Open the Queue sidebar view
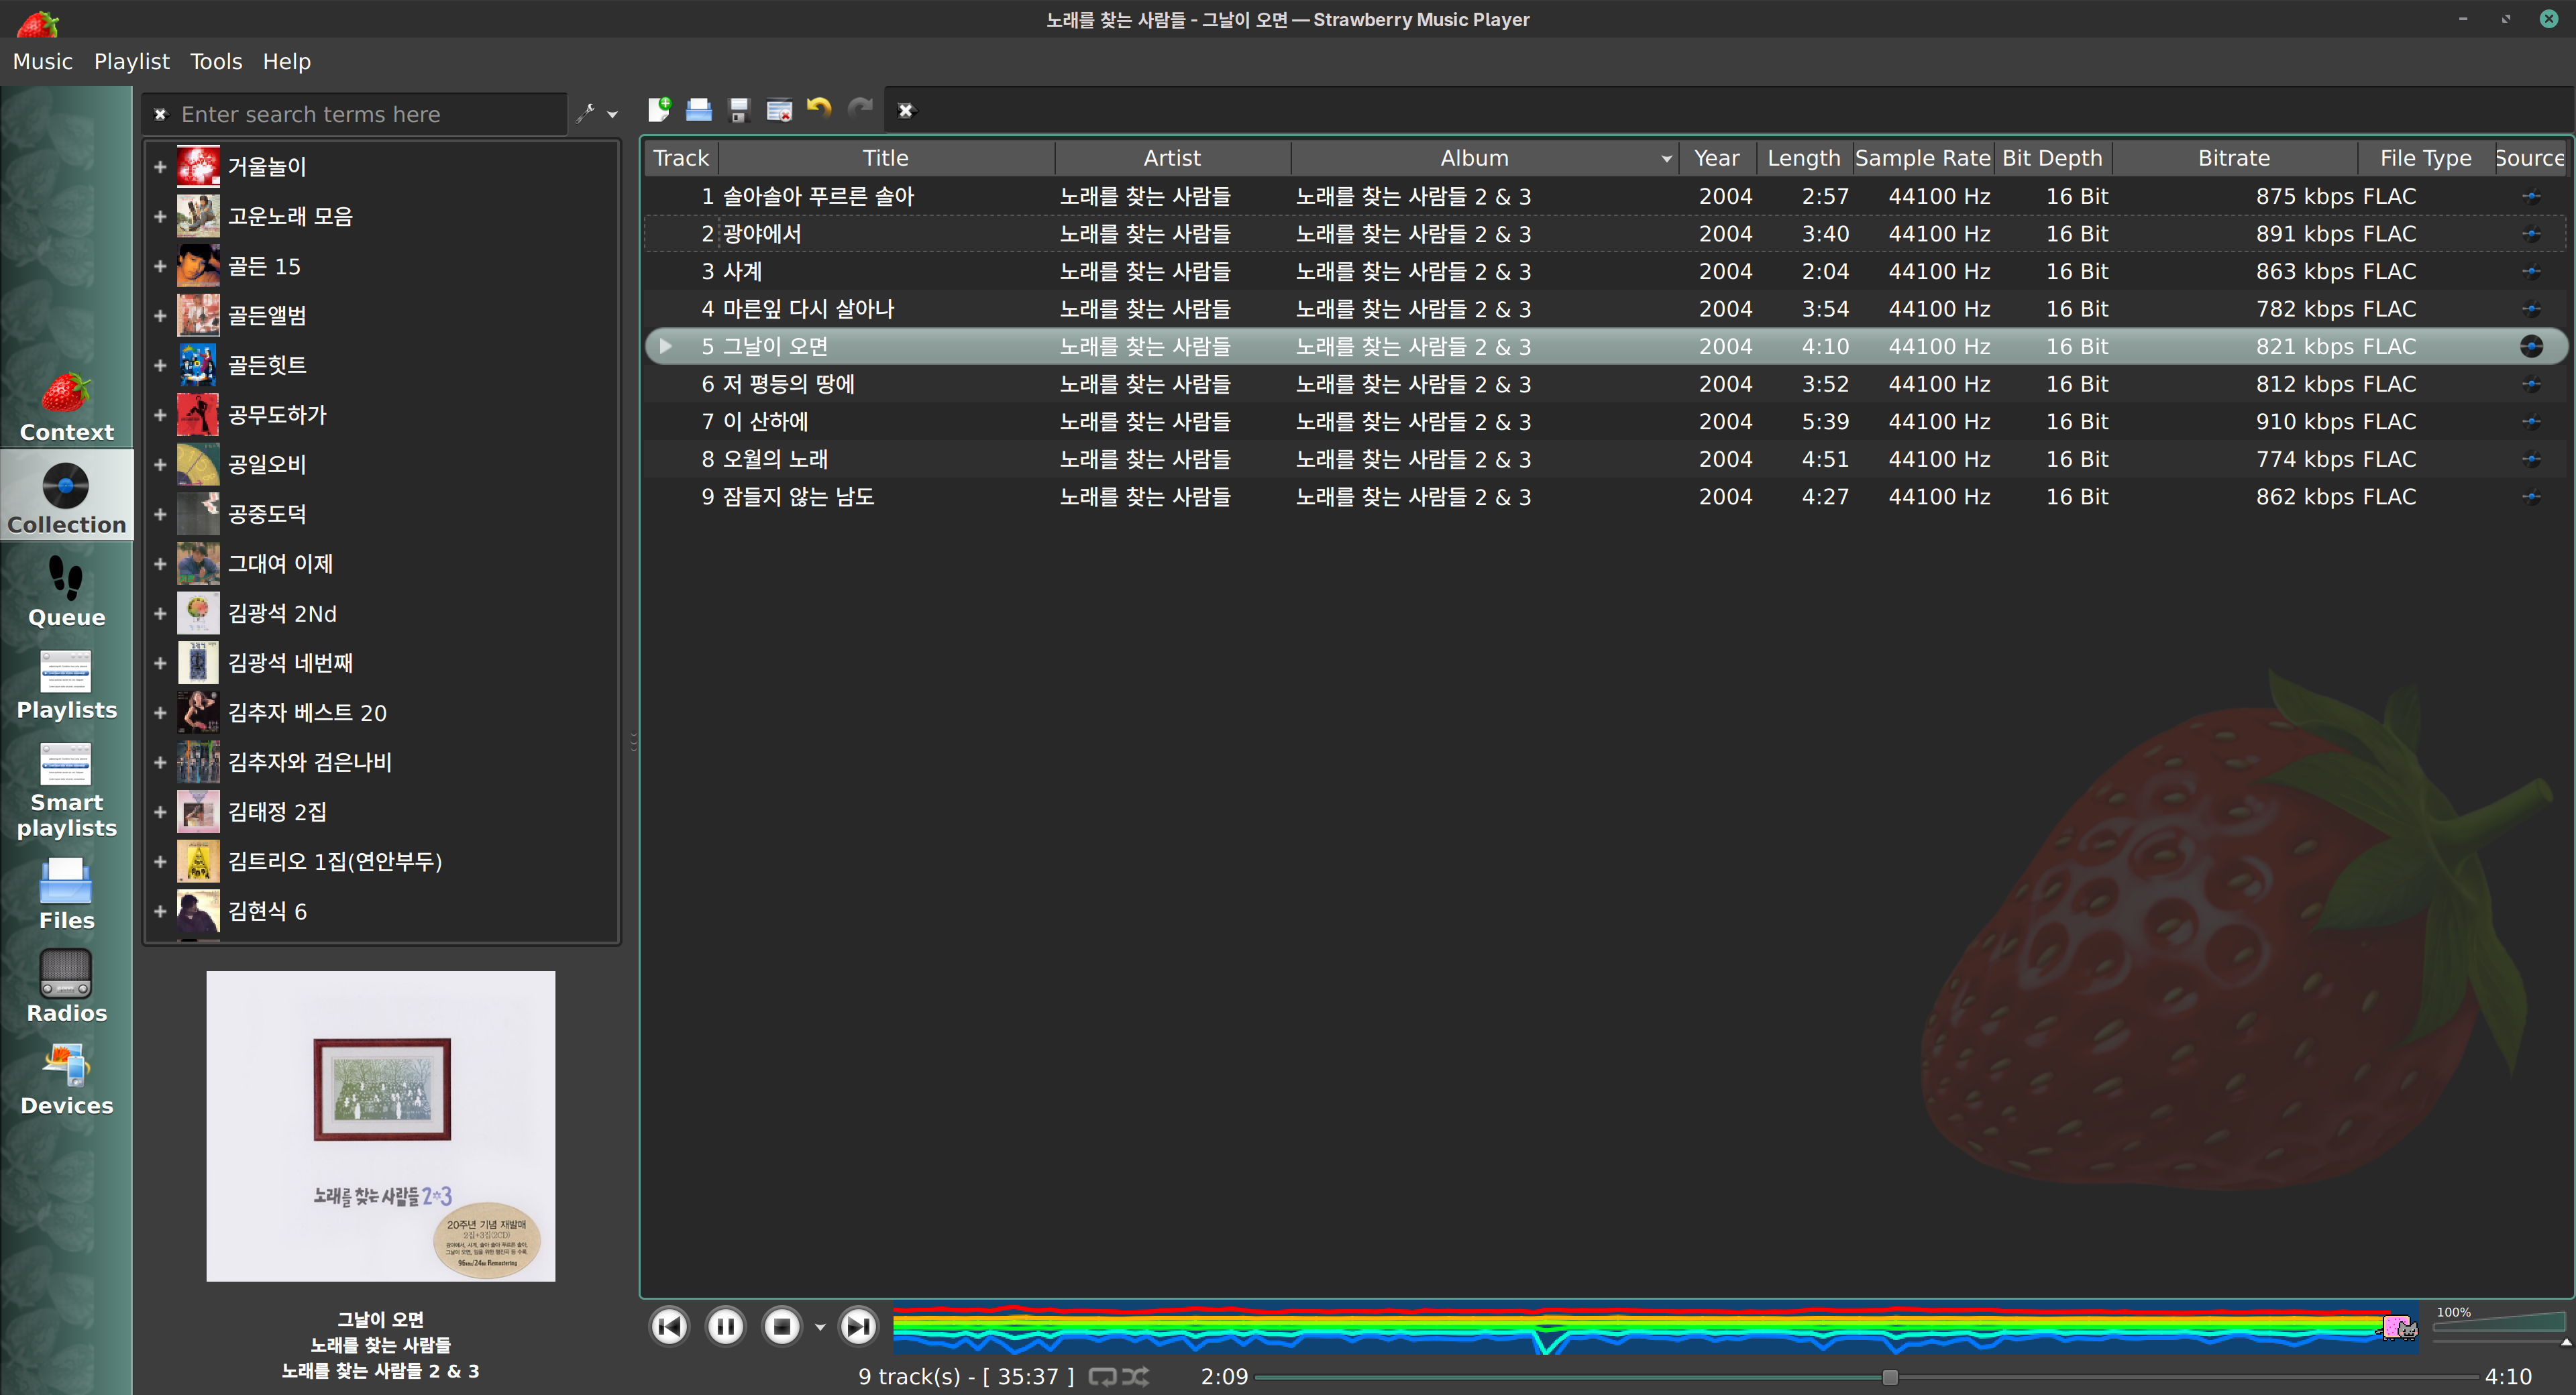This screenshot has height=1395, width=2576. pos(66,592)
